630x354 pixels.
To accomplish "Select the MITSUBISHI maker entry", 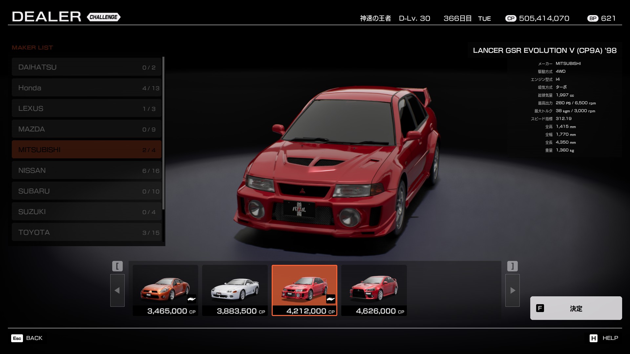I will point(87,150).
